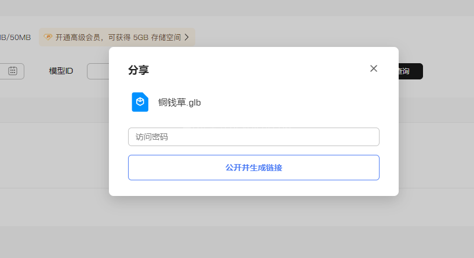Click the 铜钱草.glb file name
This screenshot has width=474, height=258.
[x=180, y=103]
